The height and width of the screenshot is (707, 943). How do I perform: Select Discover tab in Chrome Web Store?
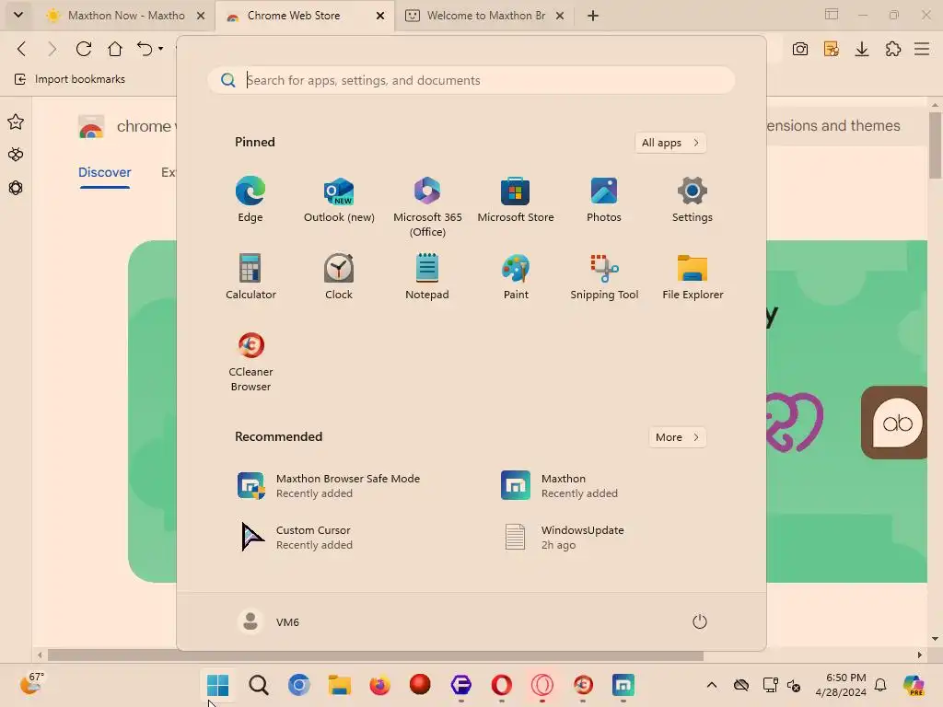point(105,172)
